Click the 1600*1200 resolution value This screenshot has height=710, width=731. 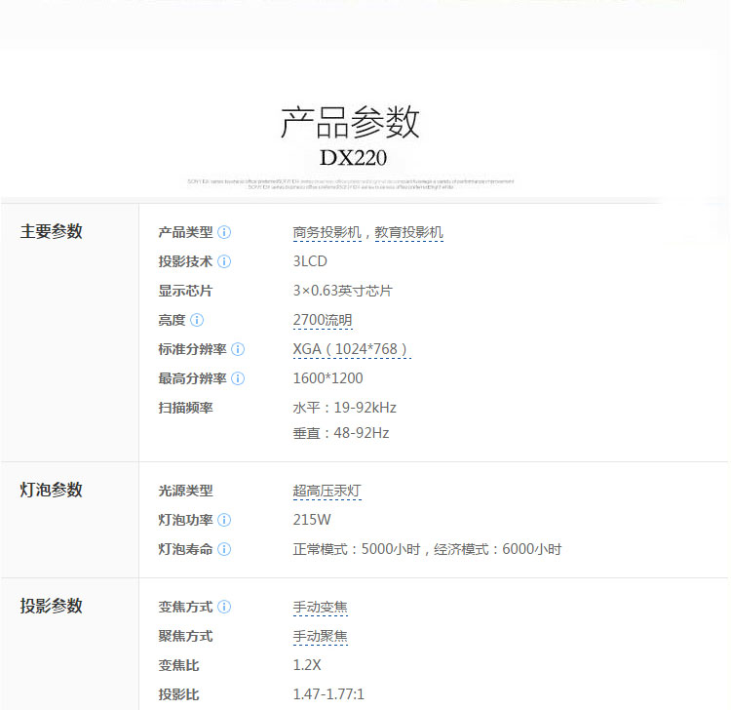pos(327,378)
